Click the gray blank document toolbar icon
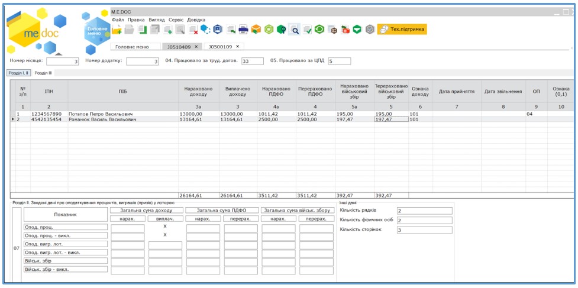 [129, 30]
